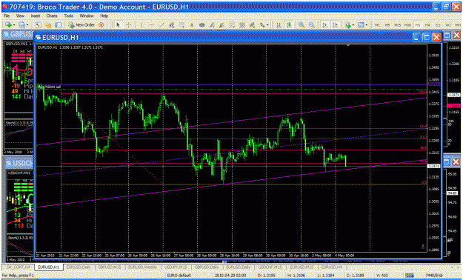This screenshot has height=280, width=463.
Task: Select the vertical line tool
Action: [x=141, y=25]
